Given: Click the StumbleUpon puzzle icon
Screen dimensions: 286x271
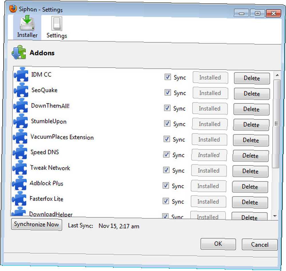Looking at the screenshot, I should click(21, 121).
